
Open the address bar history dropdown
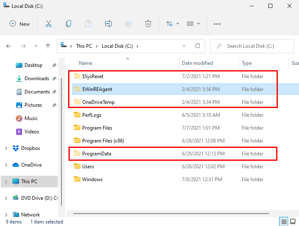tap(184, 46)
